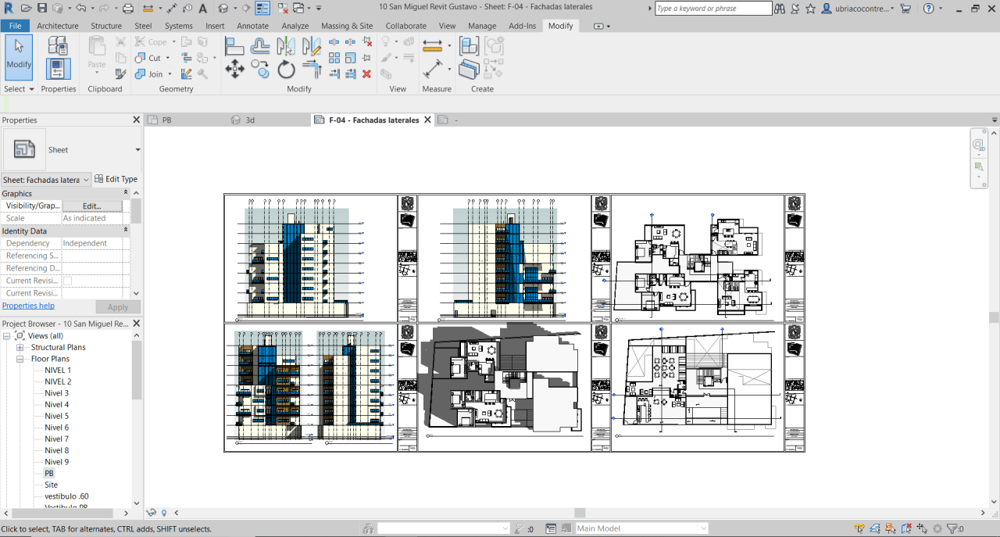The width and height of the screenshot is (1000, 537).
Task: Select NIVEL 1 floor plan in browser
Action: pyautogui.click(x=58, y=371)
